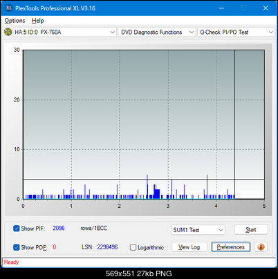Click the Y-axis label 10
Screen dimensions: 278x279
(x=17, y=149)
